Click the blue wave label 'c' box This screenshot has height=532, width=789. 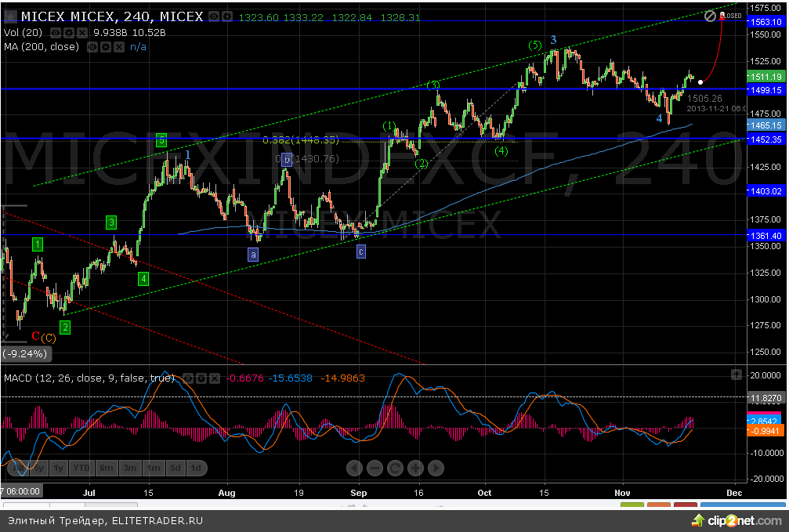coord(360,252)
